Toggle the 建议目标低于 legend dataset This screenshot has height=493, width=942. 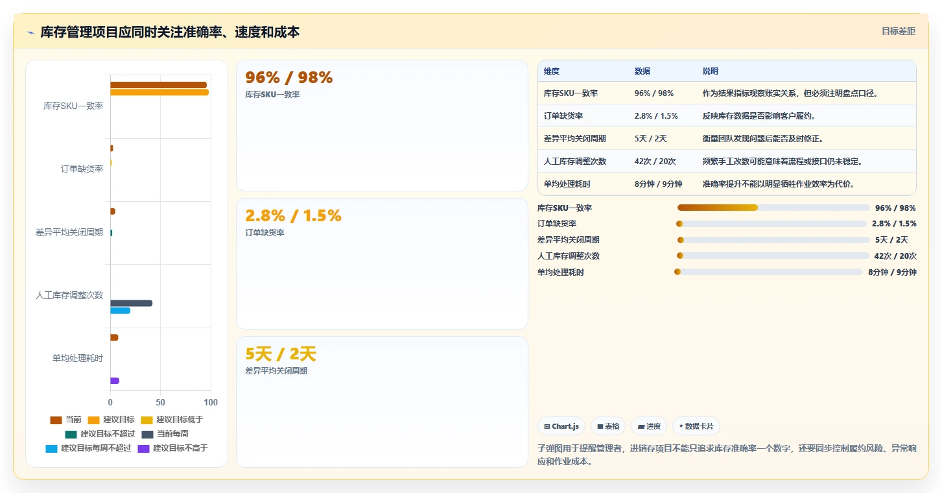tap(172, 420)
